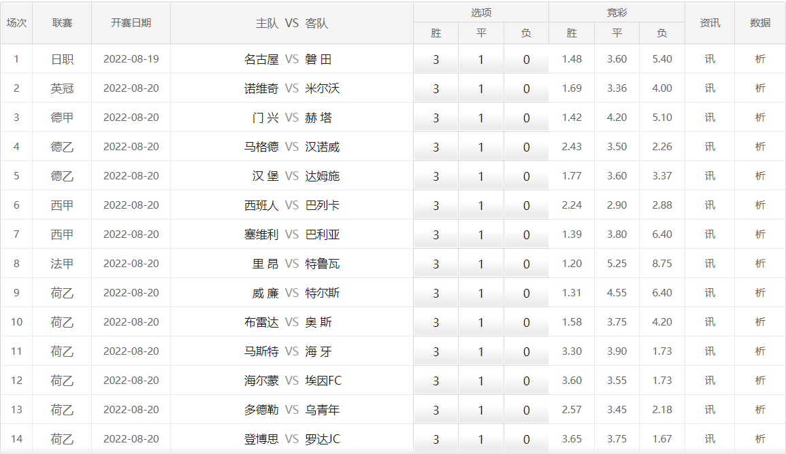Open 讯 link for 布雷达 VS 奥斯
Screen dimensions: 786x454
710,322
